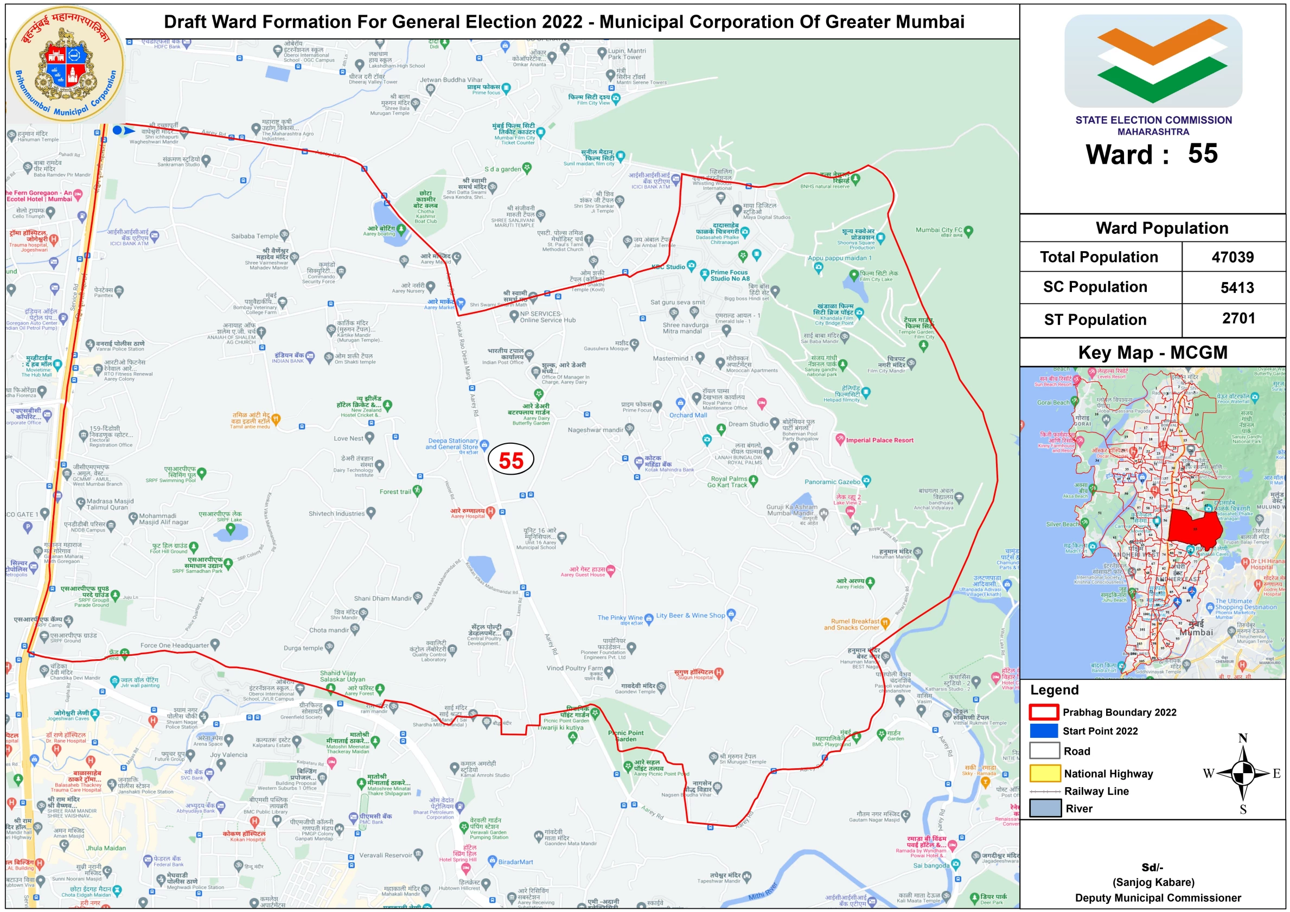The image size is (1290, 912).
Task: Click the Total Population value 47039
Action: coord(1232,257)
